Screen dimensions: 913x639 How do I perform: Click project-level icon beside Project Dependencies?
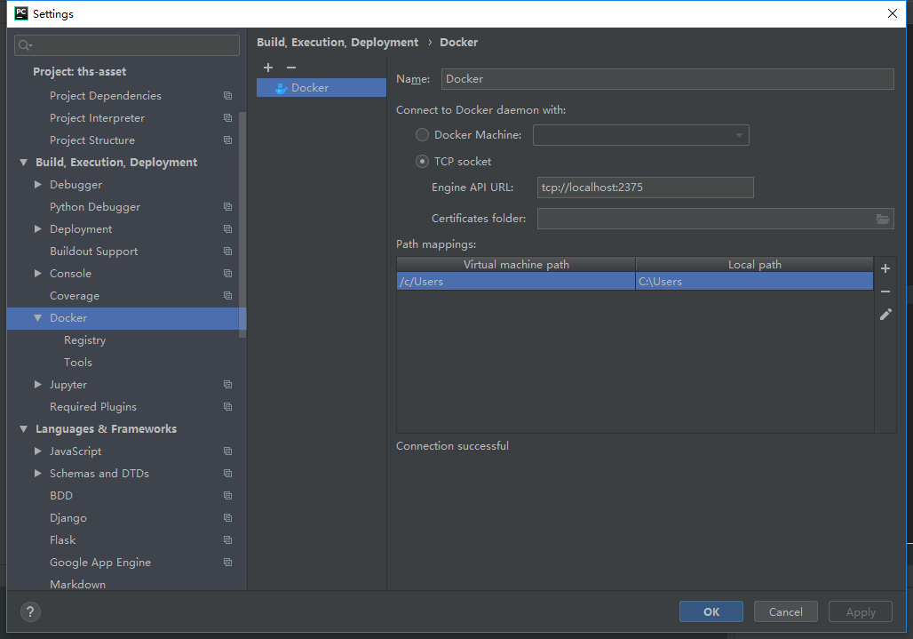point(227,95)
